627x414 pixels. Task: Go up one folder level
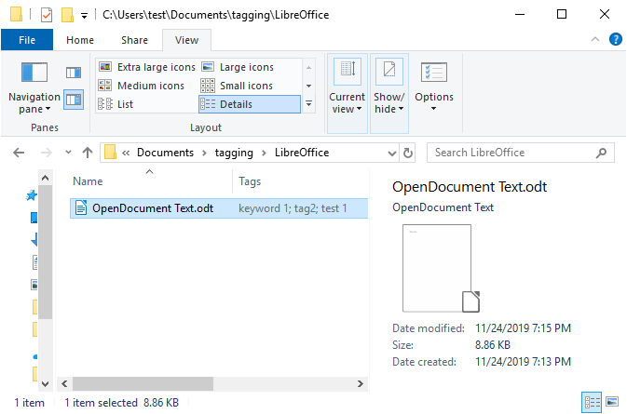88,153
